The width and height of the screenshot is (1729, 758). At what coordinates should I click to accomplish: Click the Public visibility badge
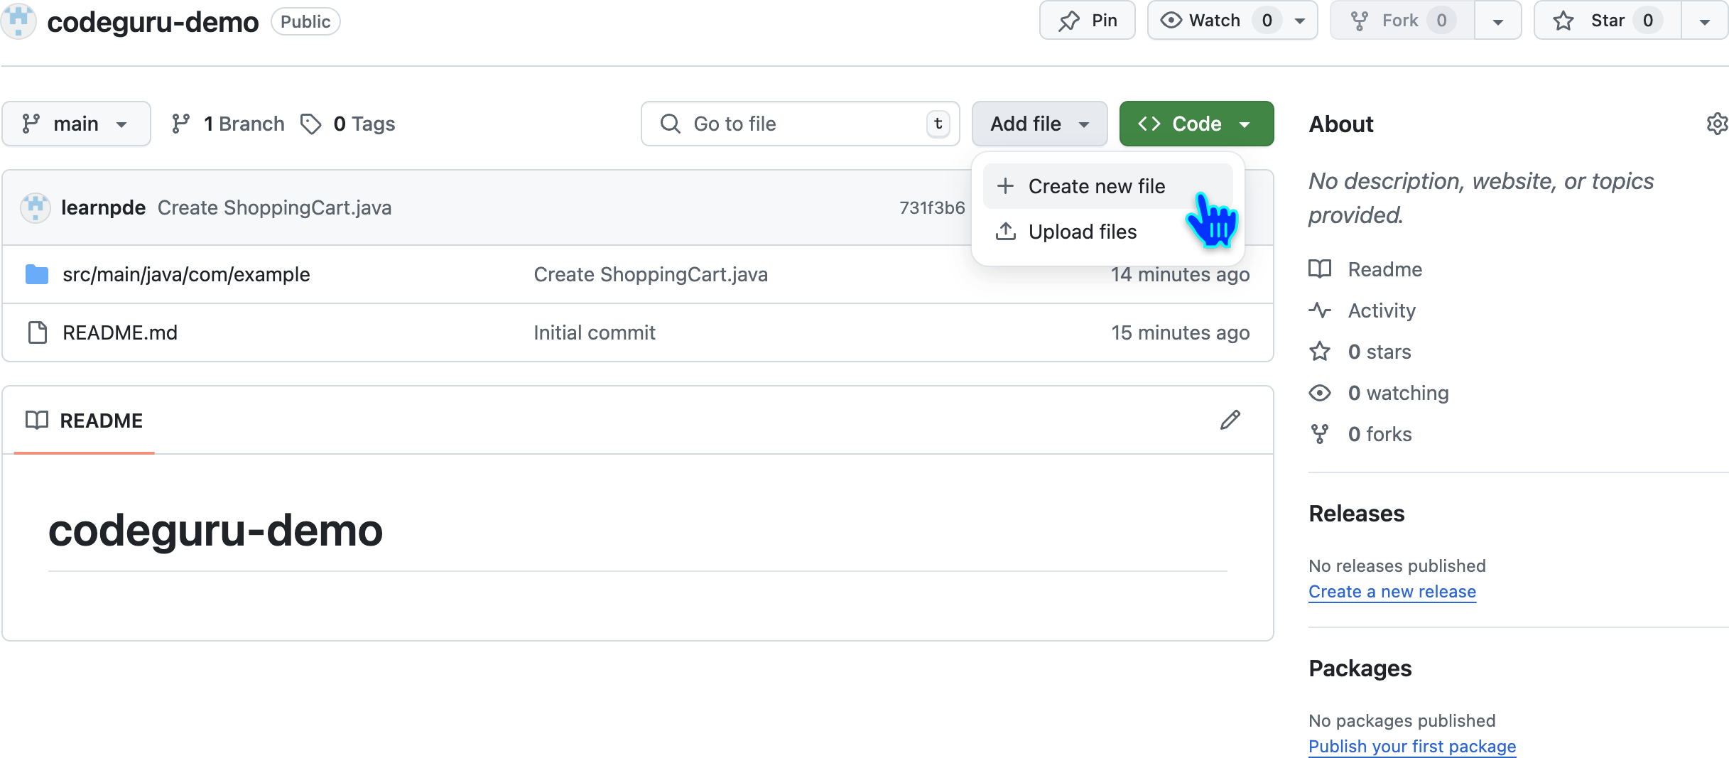point(305,21)
